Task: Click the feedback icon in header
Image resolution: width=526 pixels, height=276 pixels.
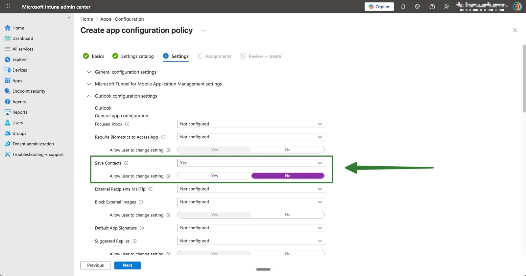Action: [446, 7]
